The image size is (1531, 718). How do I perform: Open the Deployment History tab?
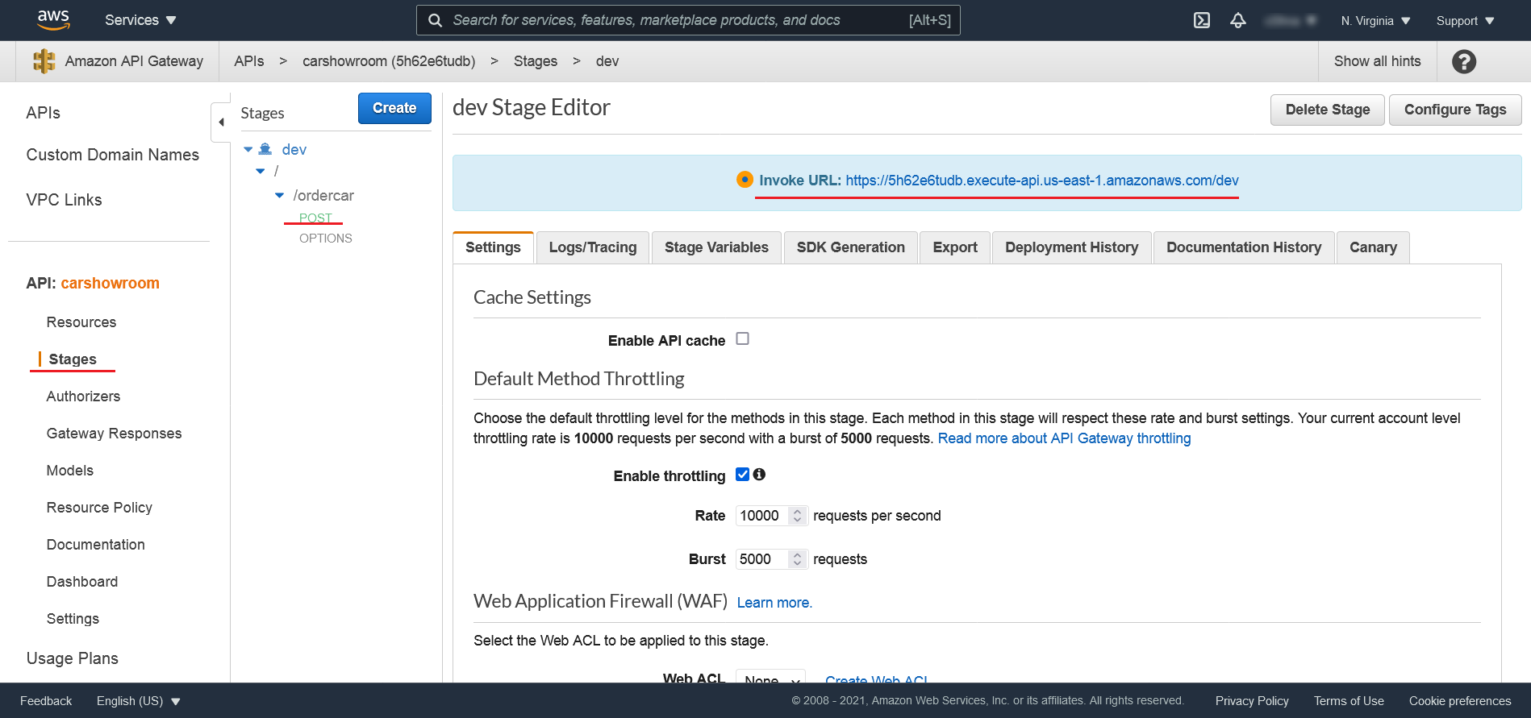click(x=1072, y=247)
